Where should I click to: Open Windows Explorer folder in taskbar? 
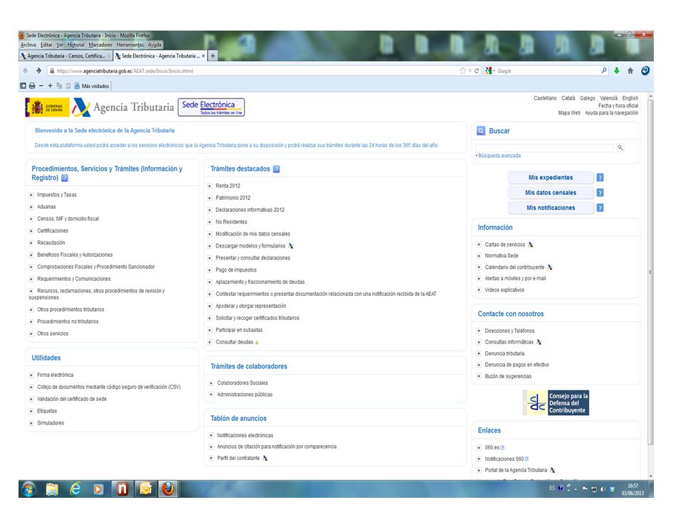[x=52, y=489]
